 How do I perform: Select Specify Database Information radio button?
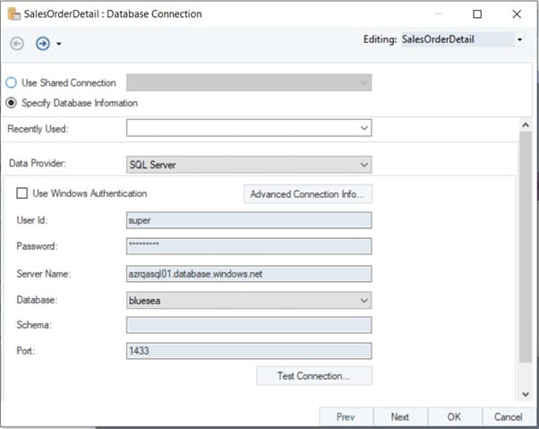click(x=12, y=102)
